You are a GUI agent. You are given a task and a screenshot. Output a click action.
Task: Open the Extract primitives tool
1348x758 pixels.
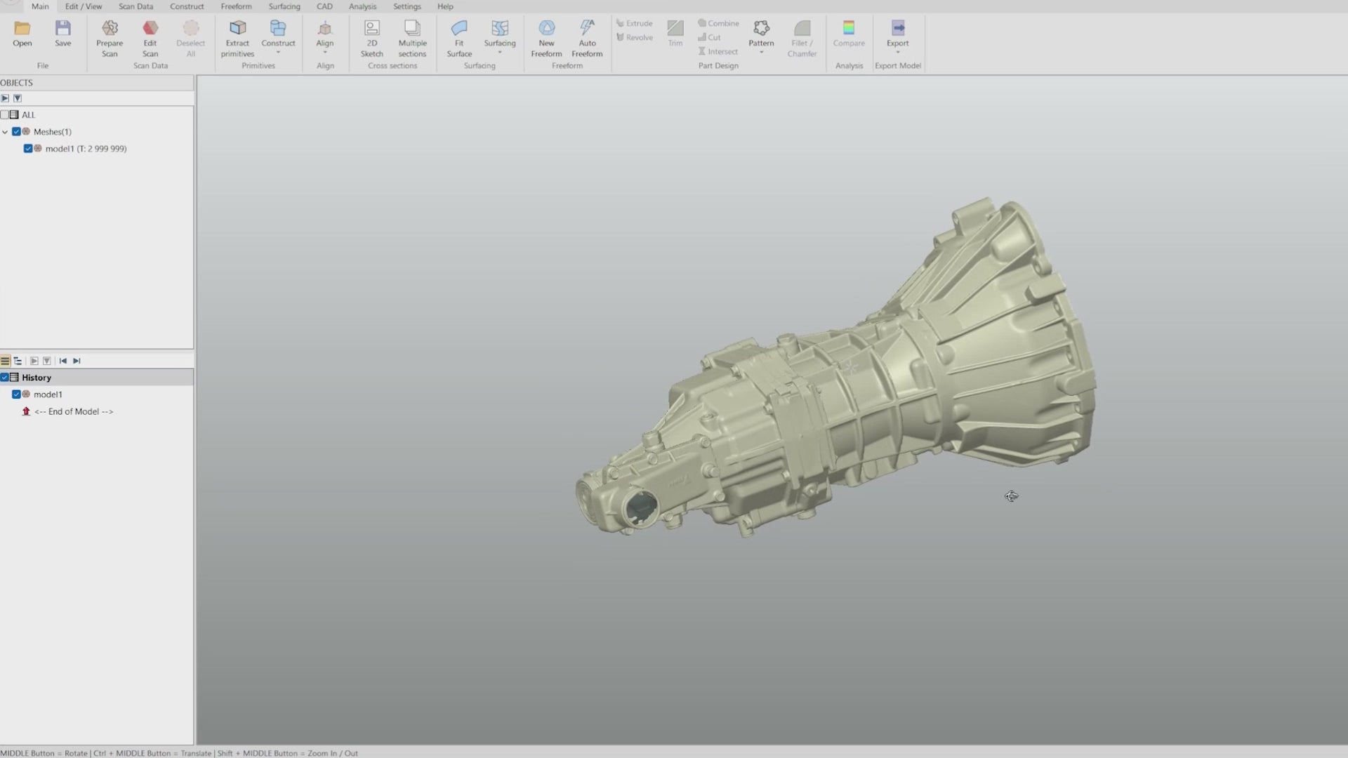pos(237,29)
